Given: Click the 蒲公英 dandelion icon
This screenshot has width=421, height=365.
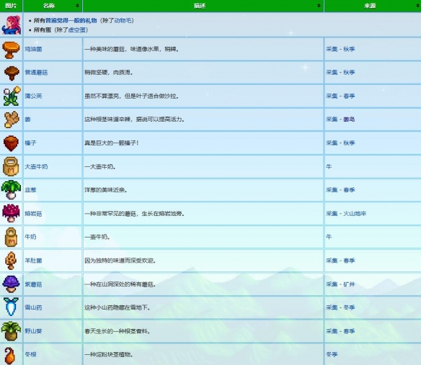Looking at the screenshot, I should (12, 96).
